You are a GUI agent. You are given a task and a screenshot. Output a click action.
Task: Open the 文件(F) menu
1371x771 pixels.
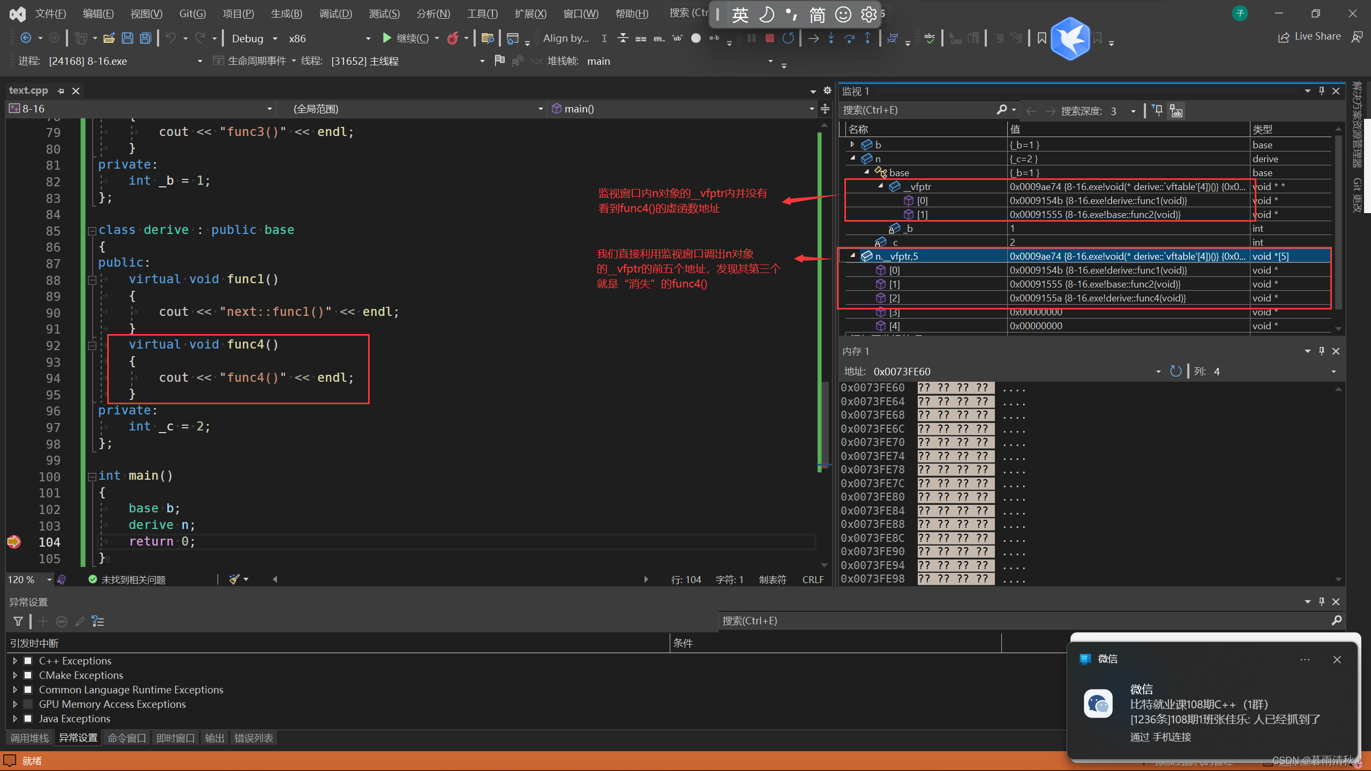pos(50,13)
